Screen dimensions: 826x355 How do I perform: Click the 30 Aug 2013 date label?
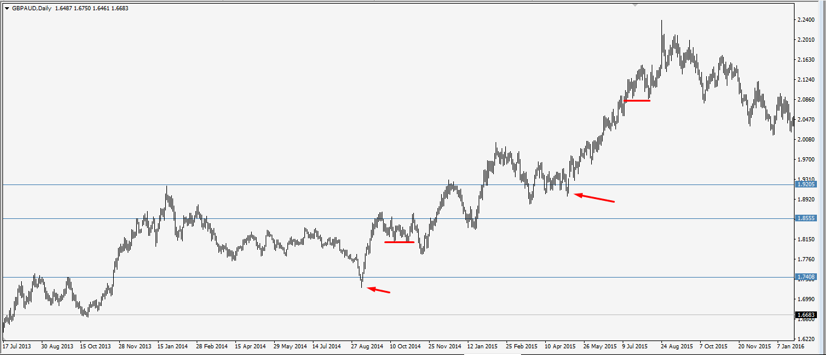pyautogui.click(x=57, y=347)
